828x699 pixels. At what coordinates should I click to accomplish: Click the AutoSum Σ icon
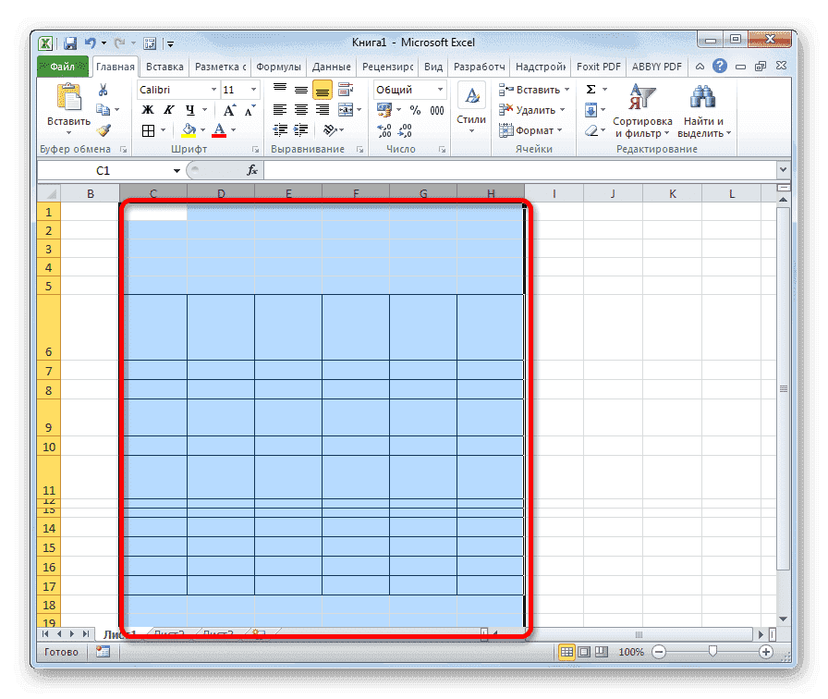[591, 89]
